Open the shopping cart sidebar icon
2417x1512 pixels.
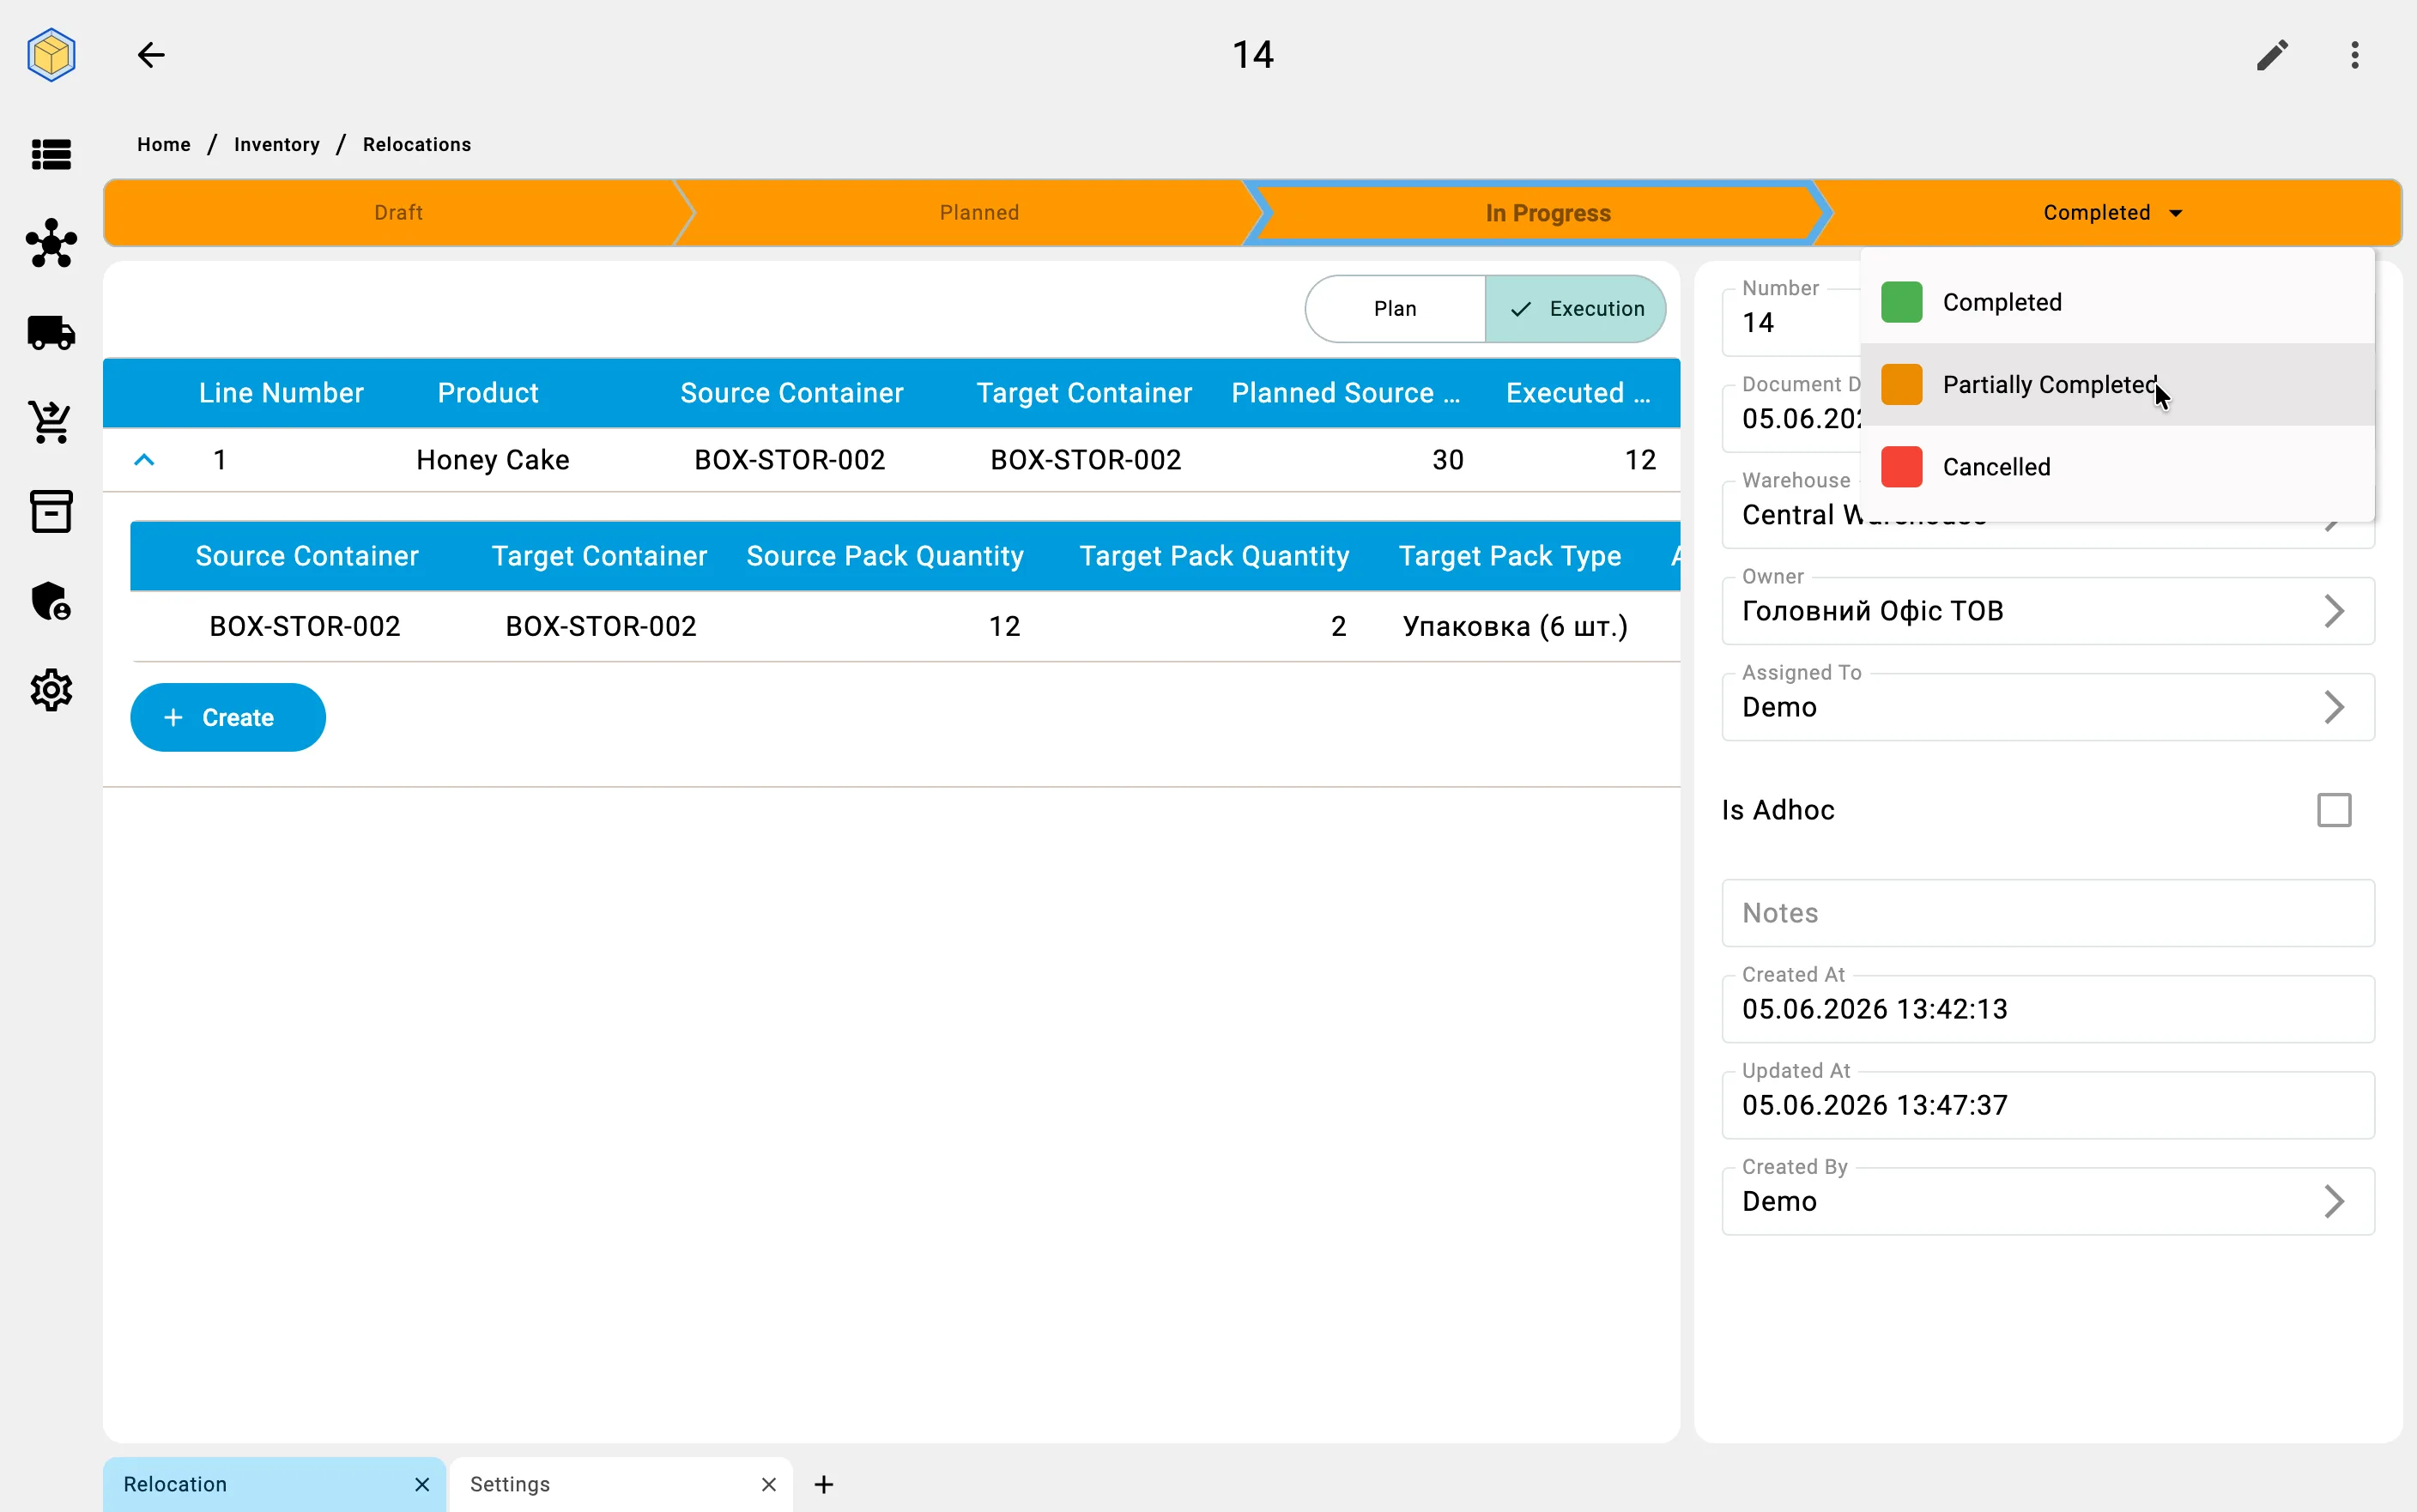(x=51, y=421)
